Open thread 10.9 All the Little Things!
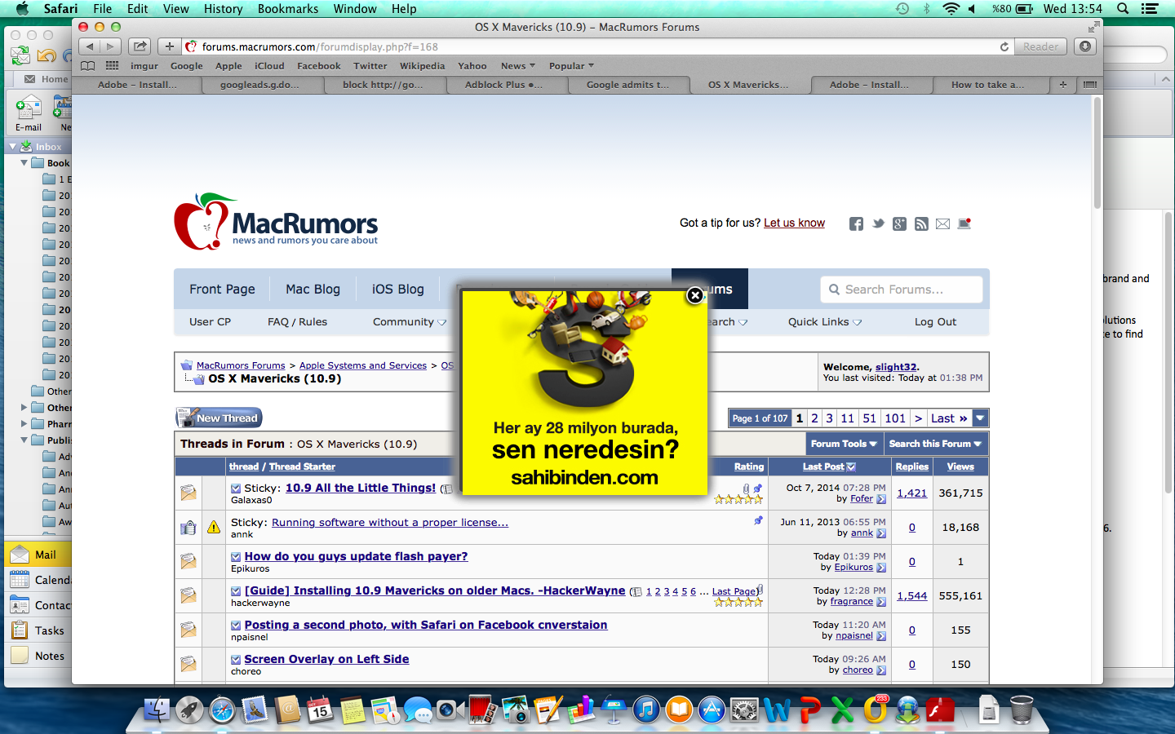 361,488
